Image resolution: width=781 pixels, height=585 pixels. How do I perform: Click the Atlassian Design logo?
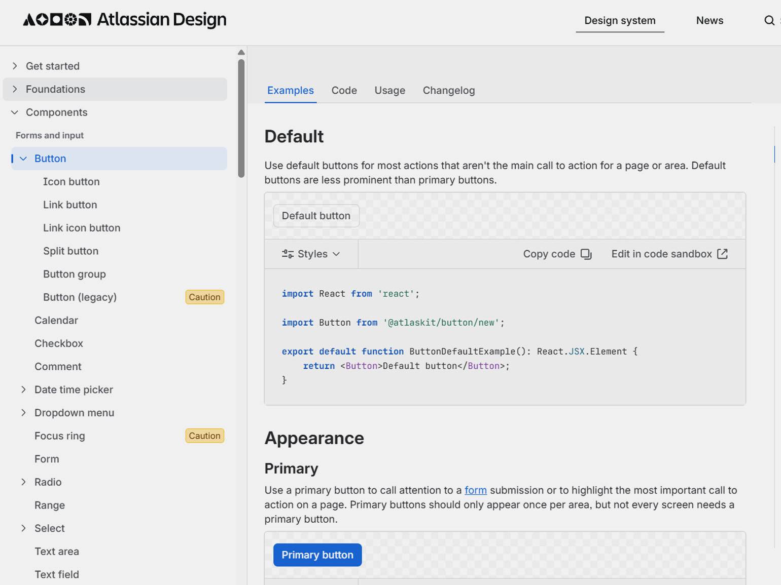point(125,20)
